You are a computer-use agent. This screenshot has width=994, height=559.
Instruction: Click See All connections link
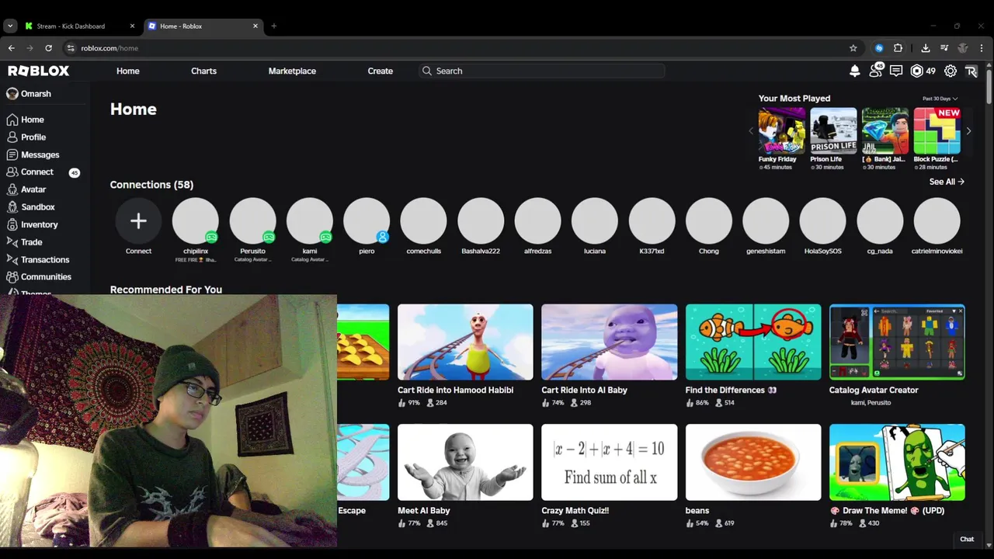point(947,182)
